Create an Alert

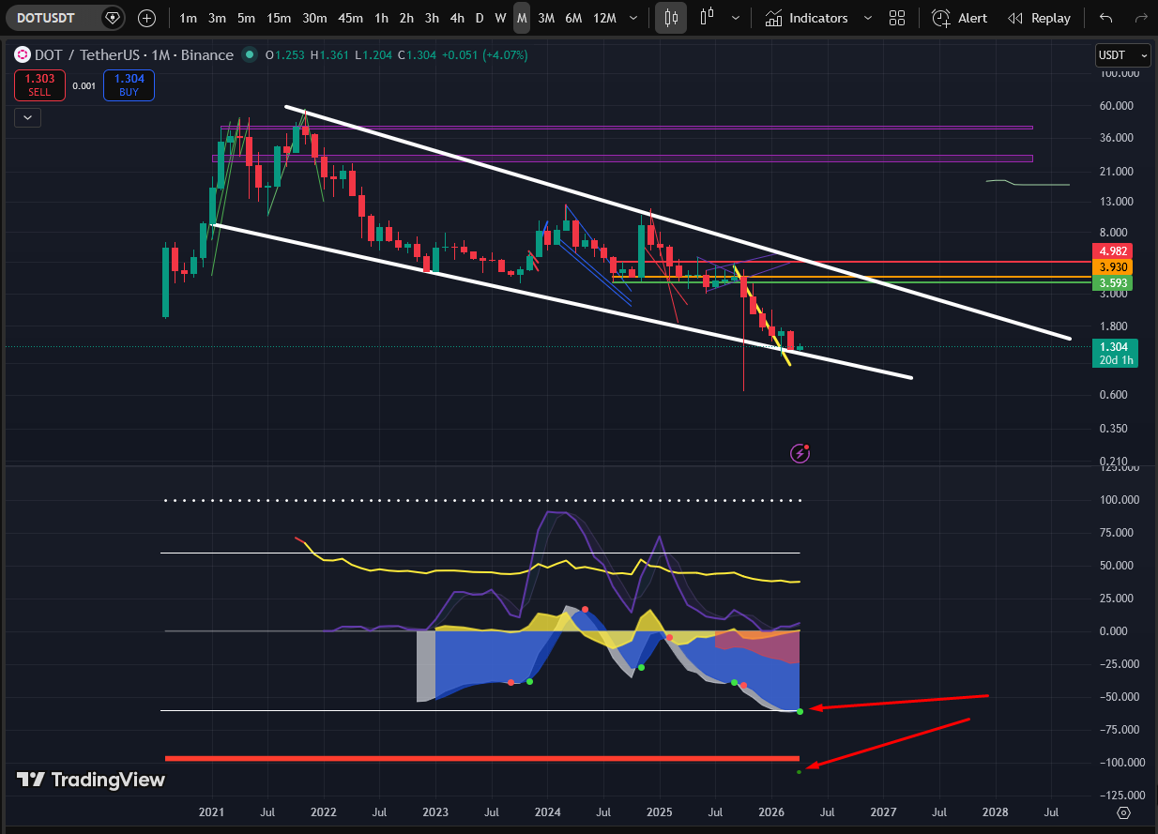point(959,18)
